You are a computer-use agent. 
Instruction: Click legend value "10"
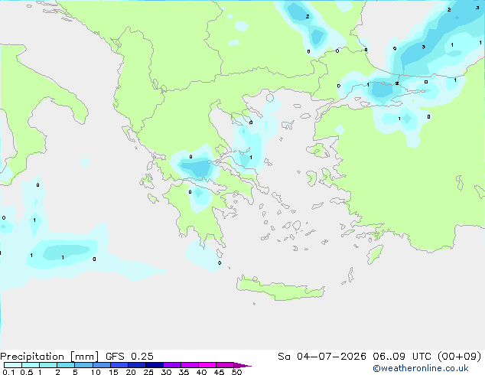[x=96, y=372]
